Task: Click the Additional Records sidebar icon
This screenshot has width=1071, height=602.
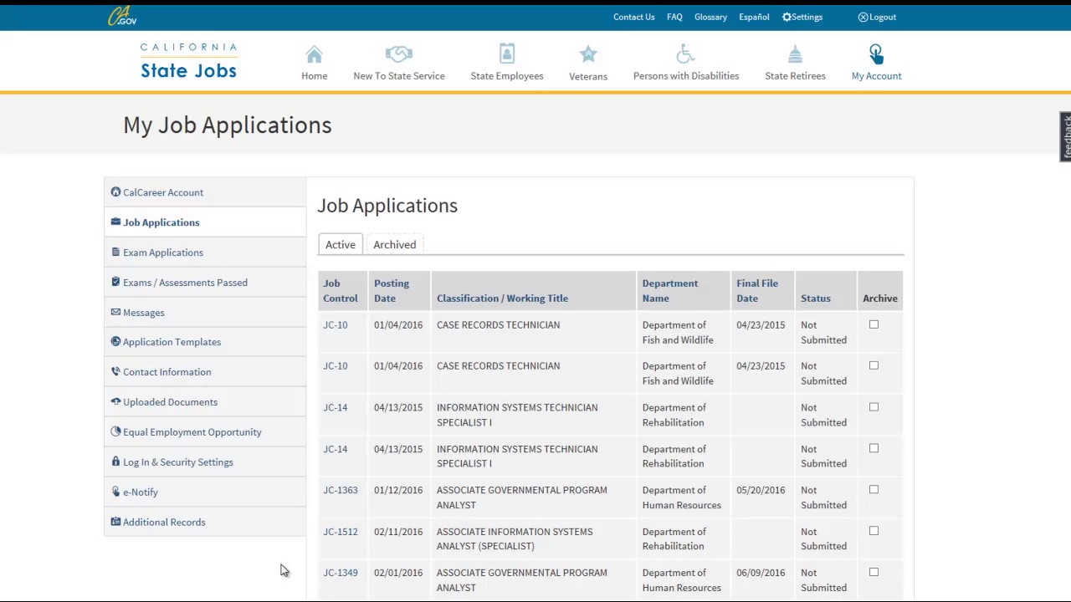Action: pos(115,522)
